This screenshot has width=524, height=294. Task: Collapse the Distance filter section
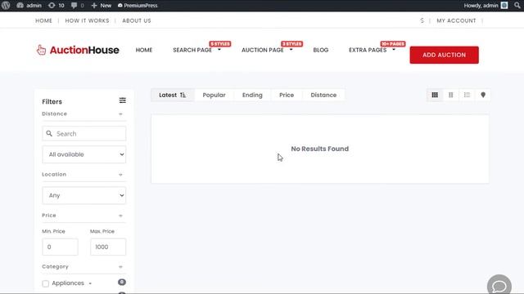[120, 114]
